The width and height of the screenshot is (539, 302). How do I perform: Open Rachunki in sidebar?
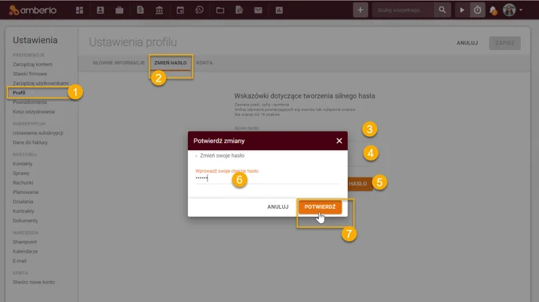pyautogui.click(x=23, y=183)
